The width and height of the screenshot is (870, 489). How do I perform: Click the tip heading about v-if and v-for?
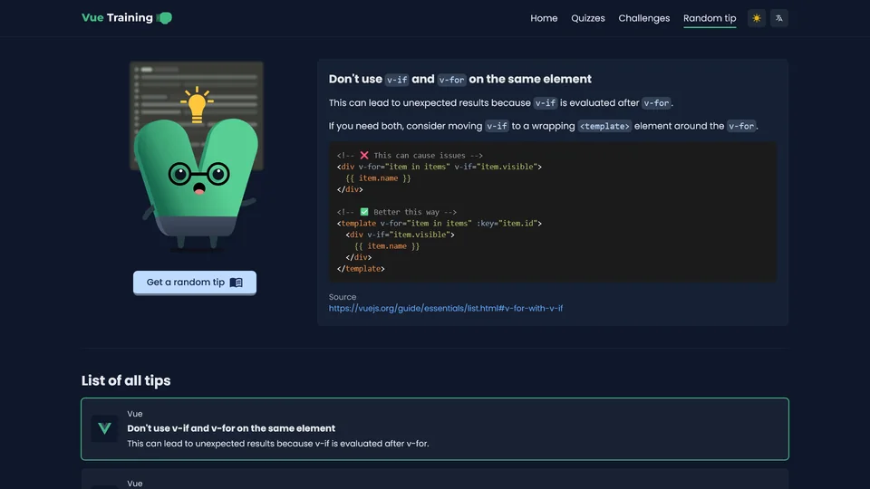click(x=460, y=80)
